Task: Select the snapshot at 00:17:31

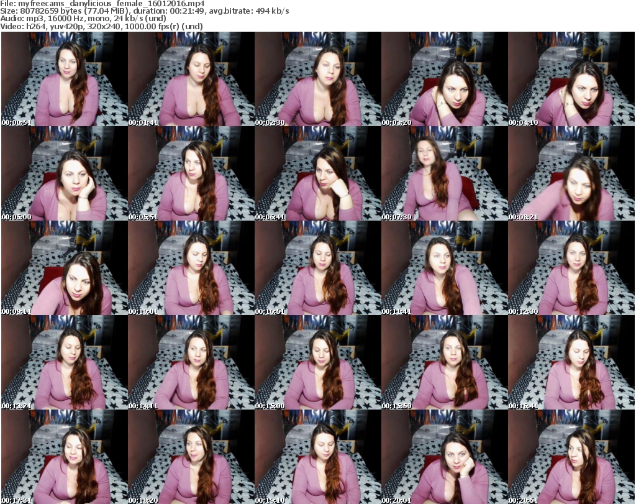Action: (65, 457)
